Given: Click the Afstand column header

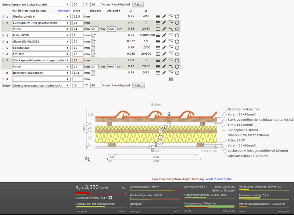Looking at the screenshot, I should [114, 11].
